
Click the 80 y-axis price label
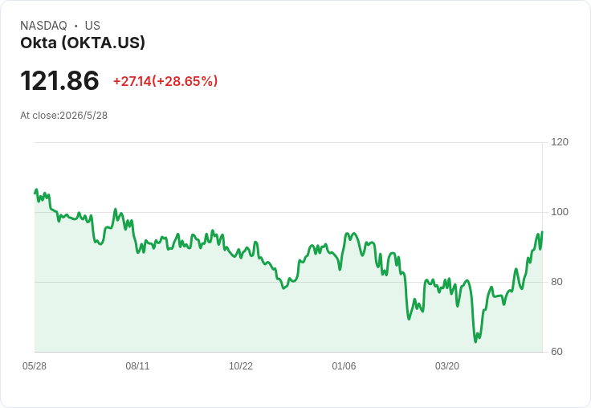point(556,282)
